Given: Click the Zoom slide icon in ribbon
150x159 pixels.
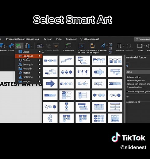Looking at the screenshot, I should (40, 46).
